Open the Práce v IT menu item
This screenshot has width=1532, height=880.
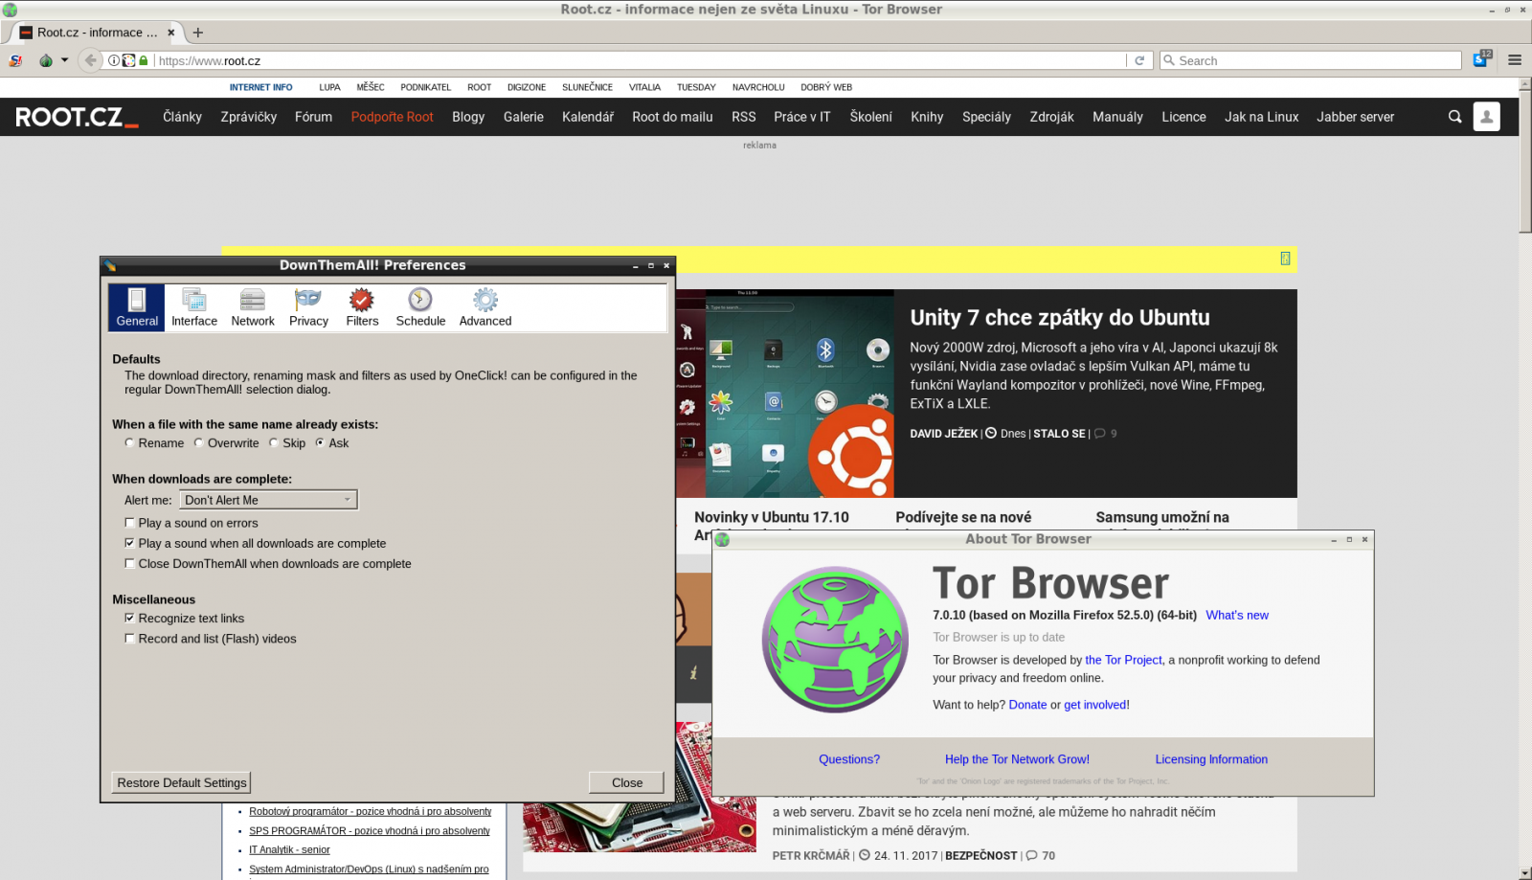[x=801, y=117]
